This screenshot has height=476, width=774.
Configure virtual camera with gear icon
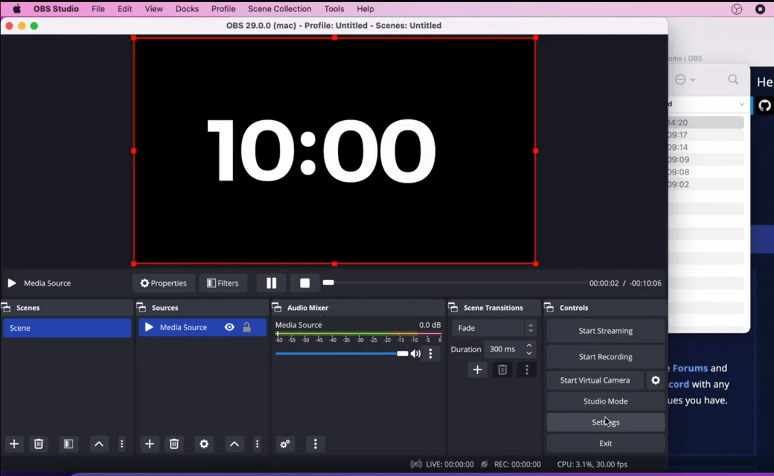pyautogui.click(x=655, y=380)
